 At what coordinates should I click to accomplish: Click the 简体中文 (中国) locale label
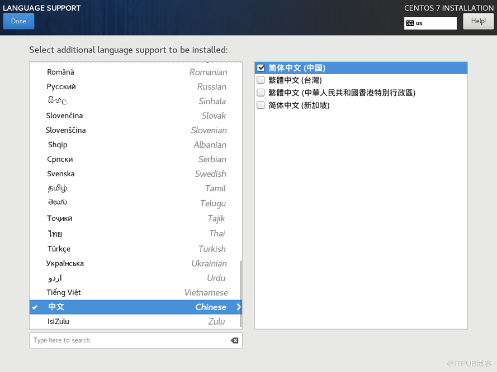(x=297, y=68)
